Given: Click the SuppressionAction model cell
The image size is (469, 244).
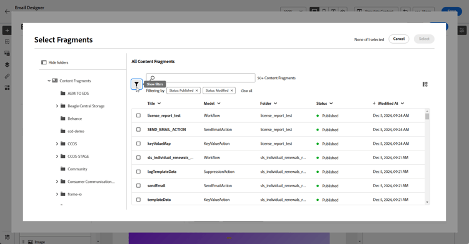Looking at the screenshot, I should pyautogui.click(x=219, y=172).
